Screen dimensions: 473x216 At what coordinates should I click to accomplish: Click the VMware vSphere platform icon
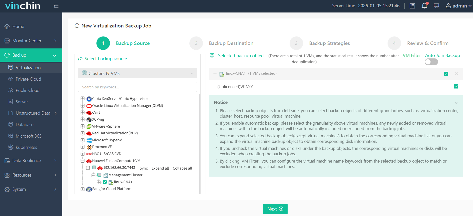(x=89, y=126)
